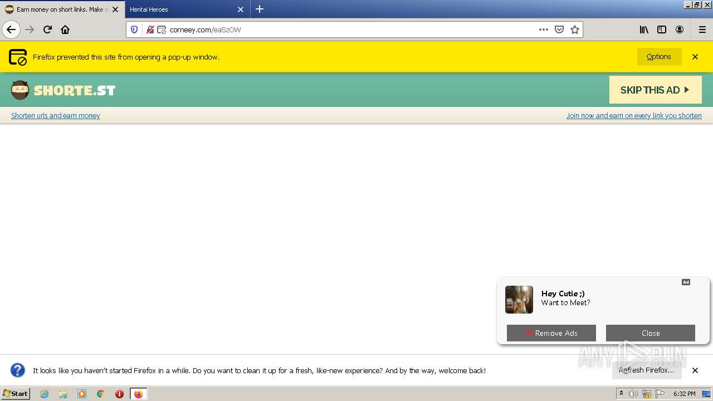Open network status tray icon
This screenshot has width=713, height=401.
tap(647, 394)
